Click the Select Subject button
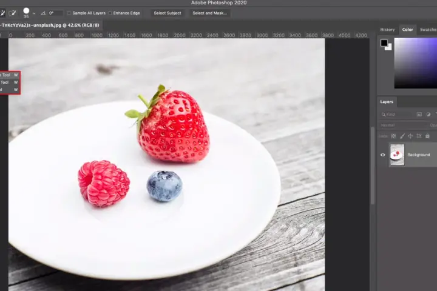 pos(168,13)
